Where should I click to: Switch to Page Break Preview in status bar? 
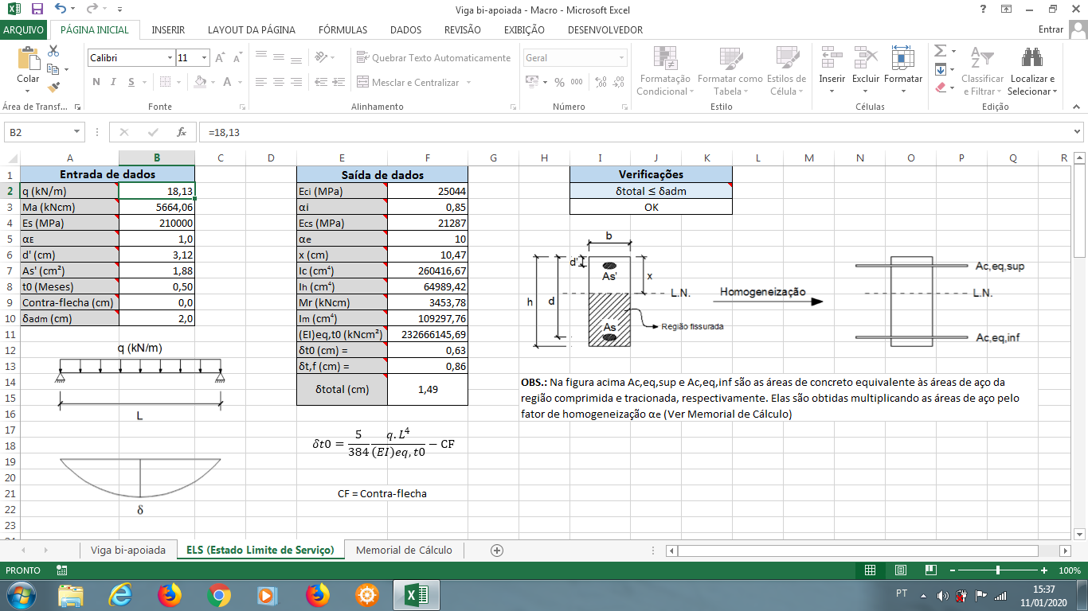930,570
